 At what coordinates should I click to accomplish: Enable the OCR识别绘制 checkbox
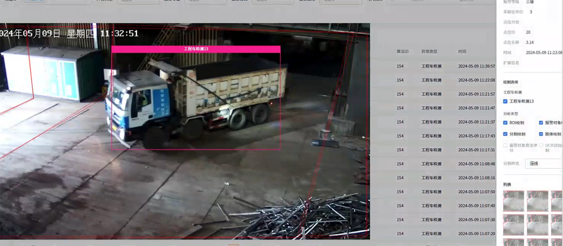coord(541,146)
